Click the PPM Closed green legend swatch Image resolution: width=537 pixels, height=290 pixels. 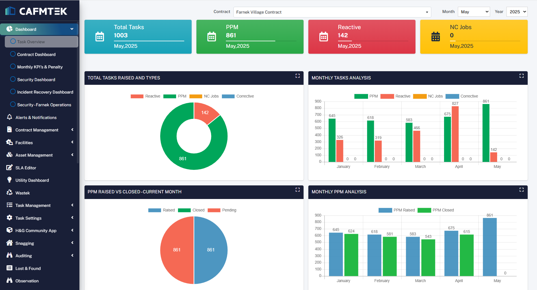424,210
